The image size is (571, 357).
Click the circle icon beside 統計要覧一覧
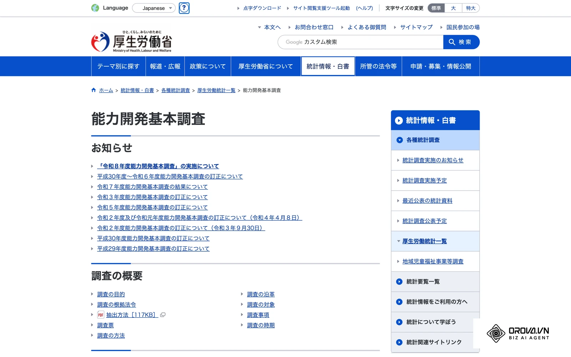click(400, 282)
